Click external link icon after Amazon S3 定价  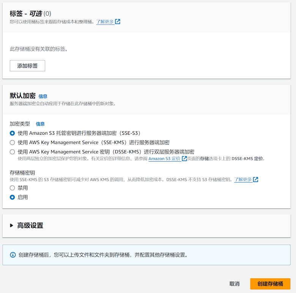(184, 159)
